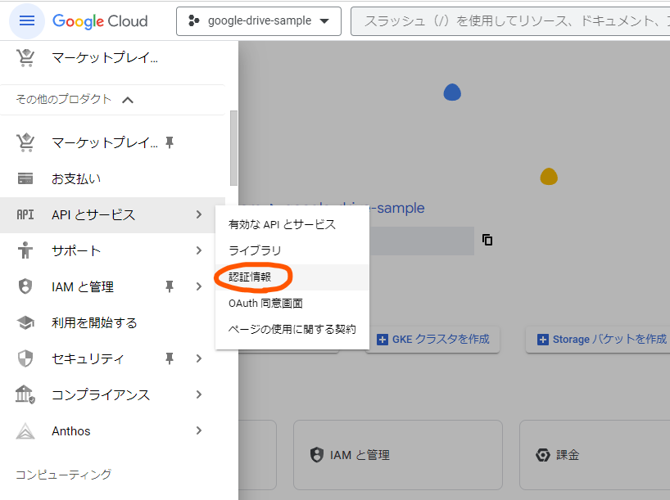This screenshot has width=670, height=500.
Task: Select 認証情報 in the submenu
Action: click(251, 278)
